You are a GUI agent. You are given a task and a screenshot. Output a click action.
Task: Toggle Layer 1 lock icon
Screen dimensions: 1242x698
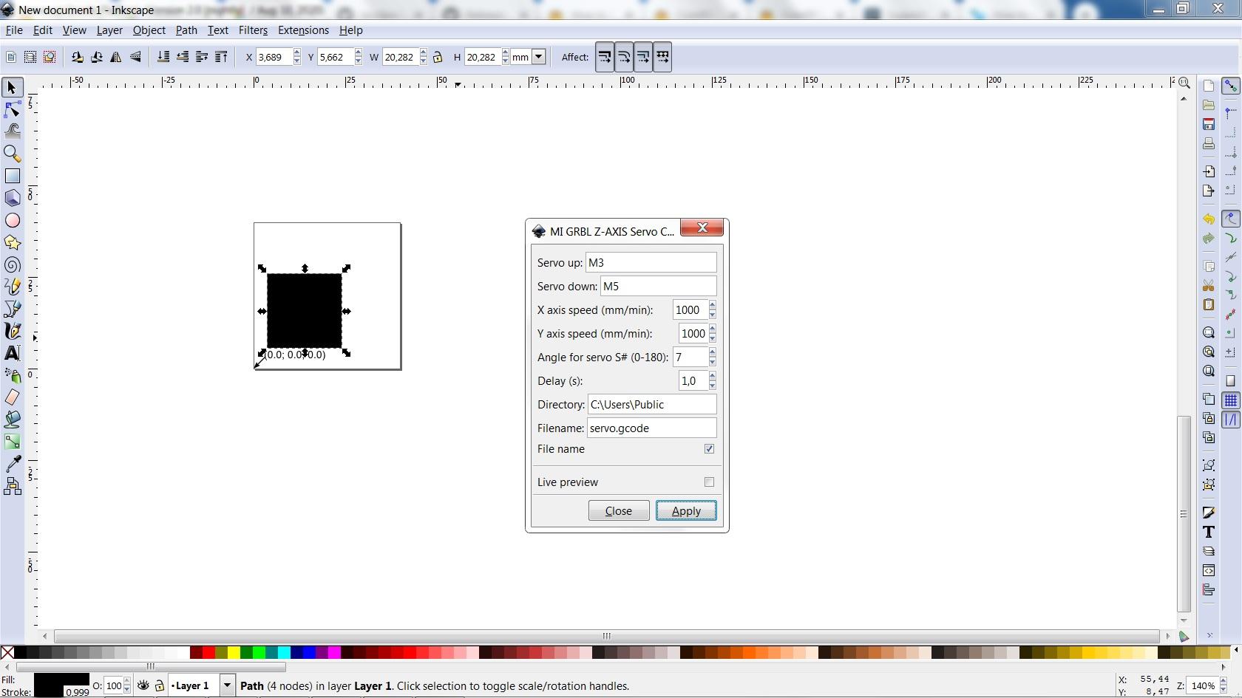coord(159,686)
